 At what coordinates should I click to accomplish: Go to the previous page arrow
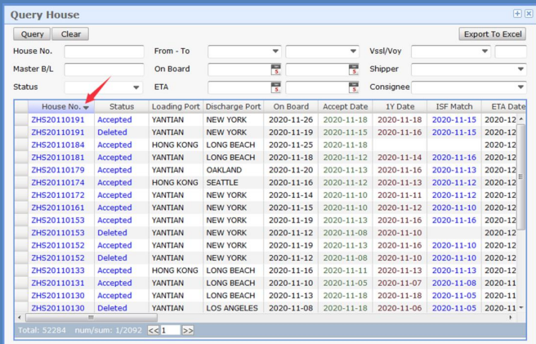(153, 330)
